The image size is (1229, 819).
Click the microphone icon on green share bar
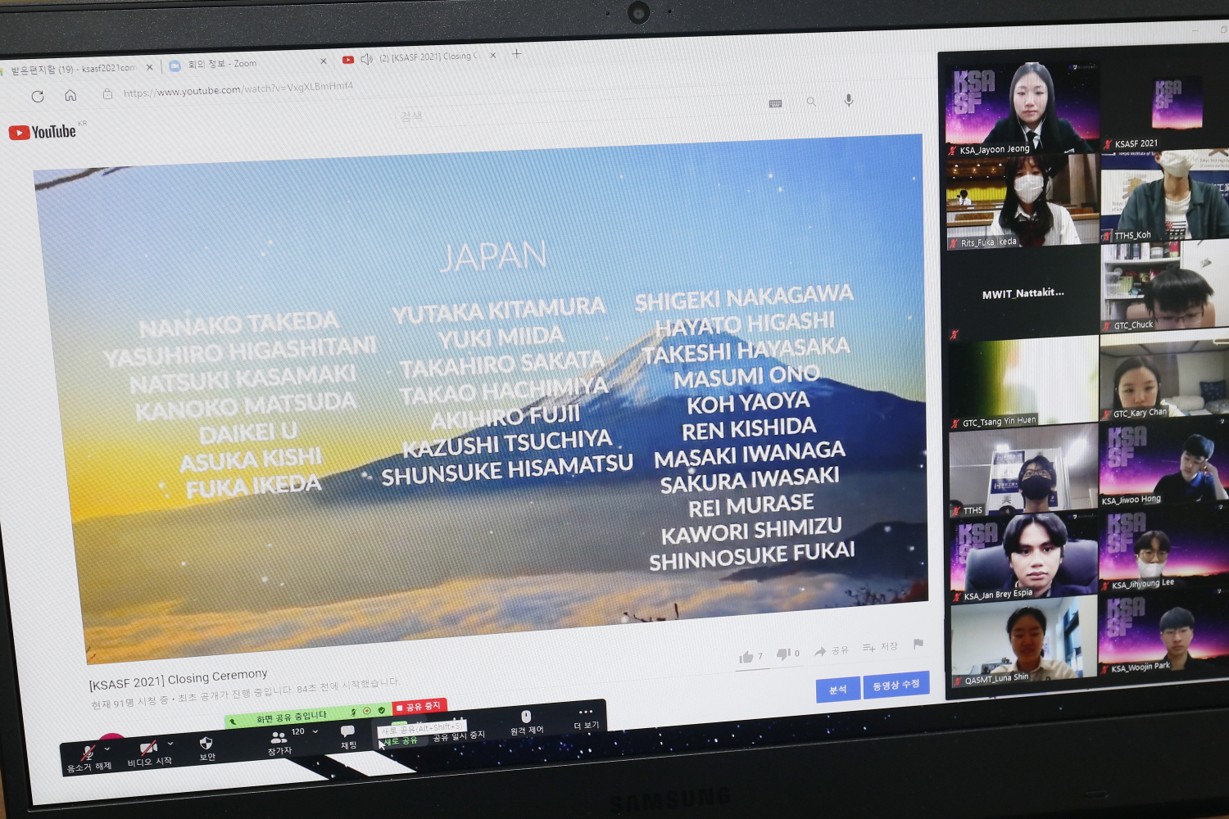pyautogui.click(x=354, y=712)
